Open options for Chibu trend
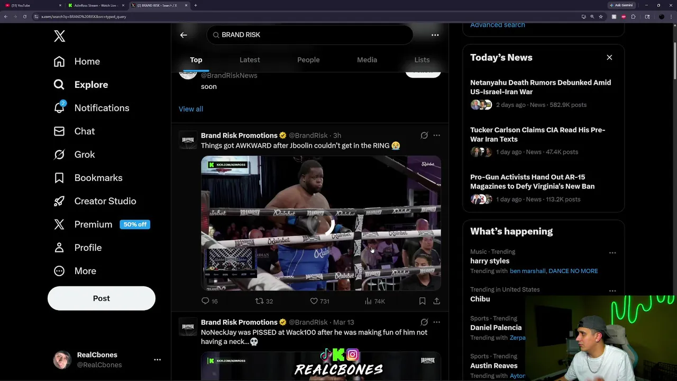 click(612, 291)
